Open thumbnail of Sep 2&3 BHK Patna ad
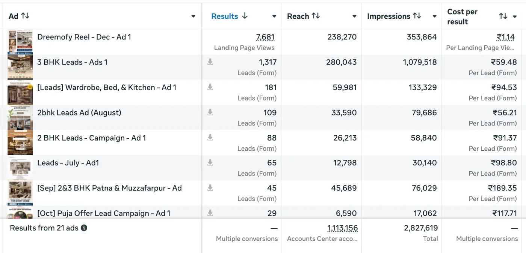526x253 pixels. 20,193
